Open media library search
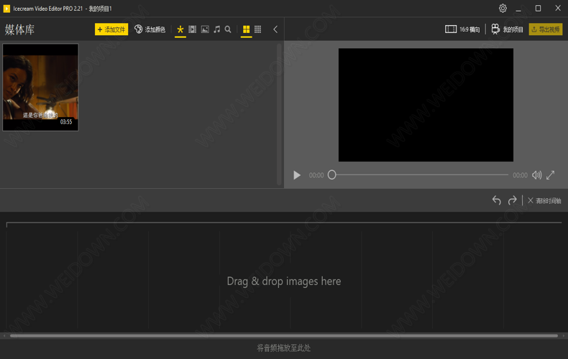The width and height of the screenshot is (568, 359). coord(228,29)
